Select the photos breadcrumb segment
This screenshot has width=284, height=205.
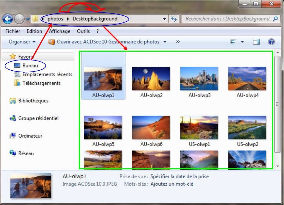[x=55, y=19]
